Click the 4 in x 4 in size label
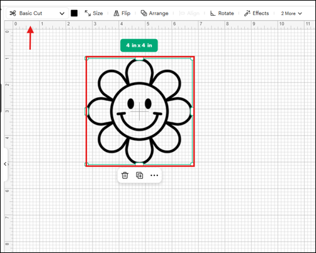The width and height of the screenshot is (316, 253). tap(139, 45)
